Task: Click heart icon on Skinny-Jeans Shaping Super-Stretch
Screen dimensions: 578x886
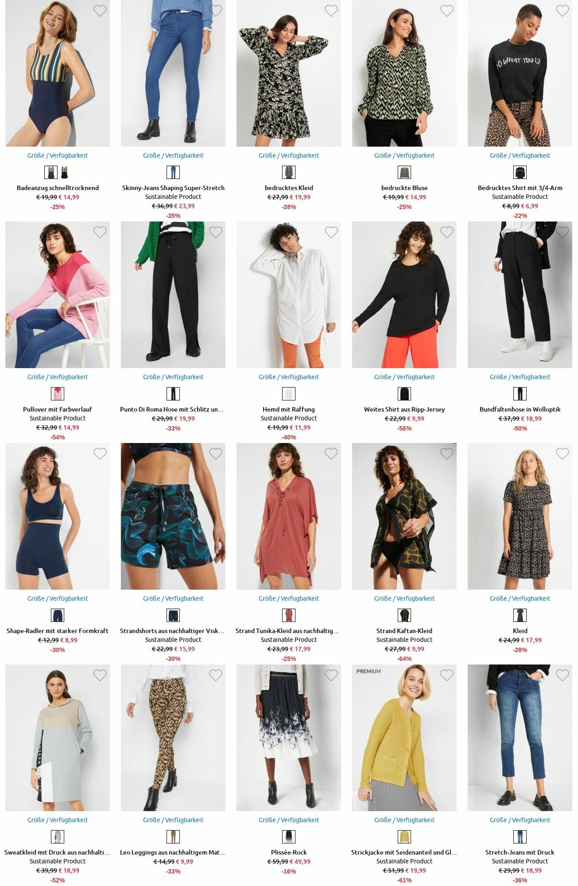Action: point(215,11)
